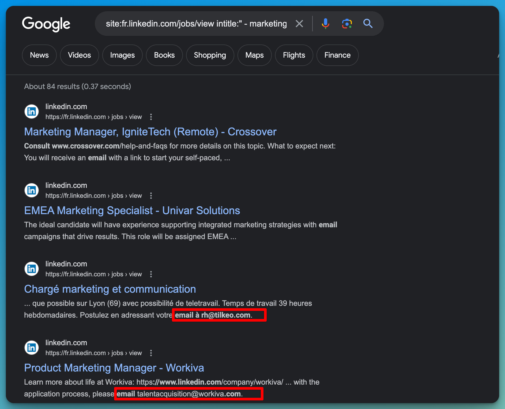Screen dimensions: 505x409
Task: Switch to the Books tab
Action: [164, 55]
